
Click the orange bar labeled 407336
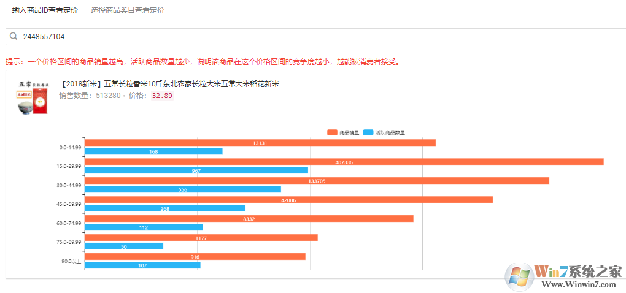344,161
